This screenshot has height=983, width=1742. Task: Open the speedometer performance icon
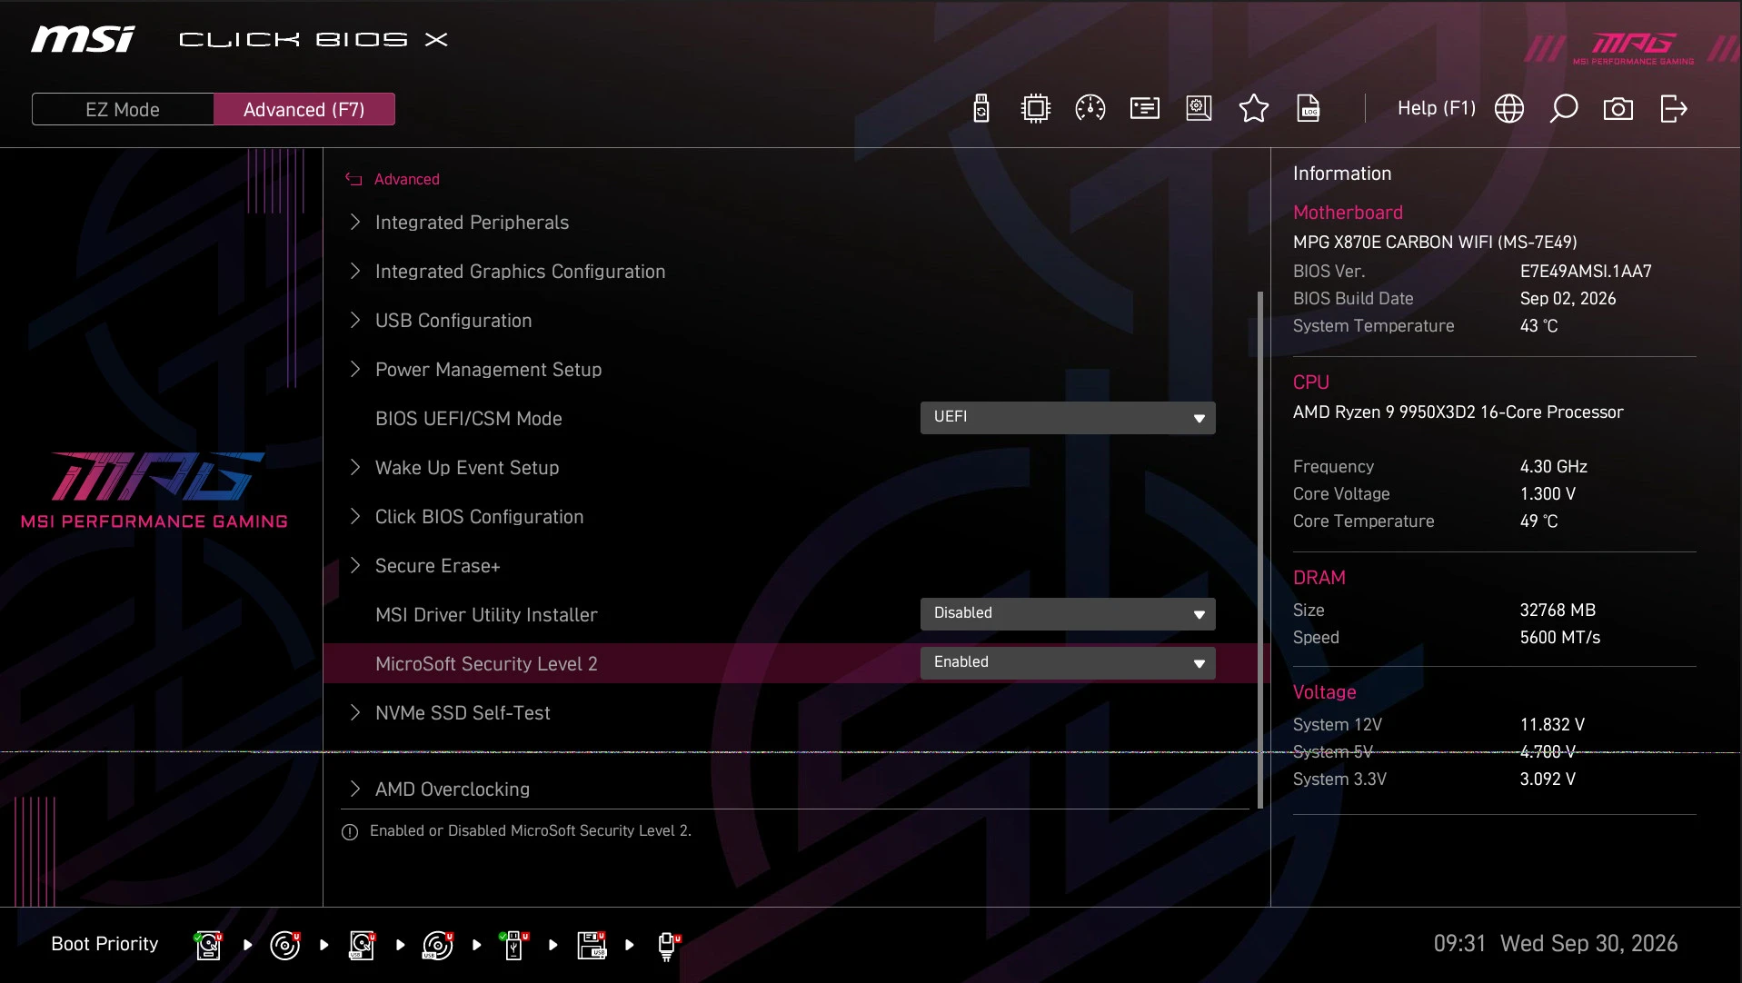click(1090, 109)
